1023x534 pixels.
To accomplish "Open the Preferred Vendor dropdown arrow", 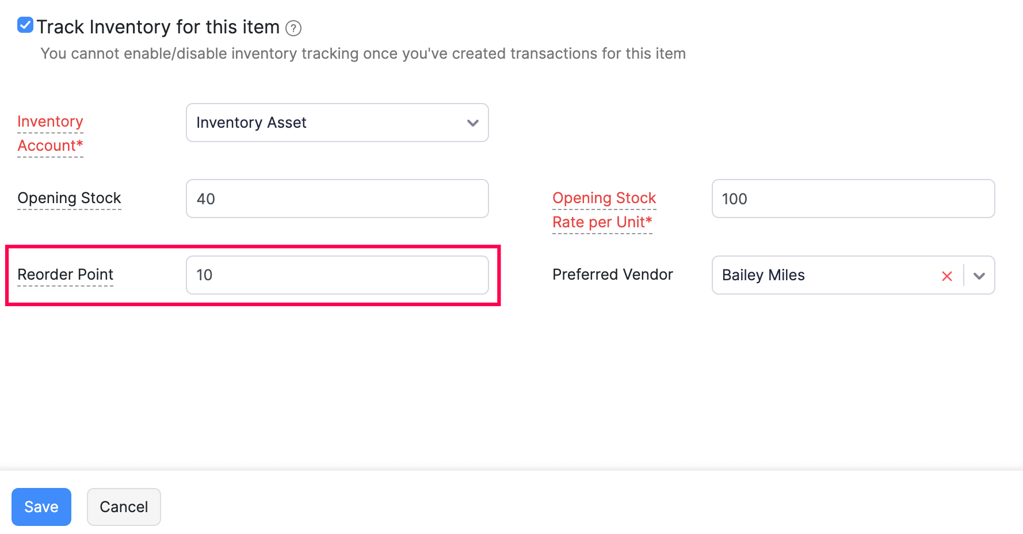I will click(x=979, y=276).
